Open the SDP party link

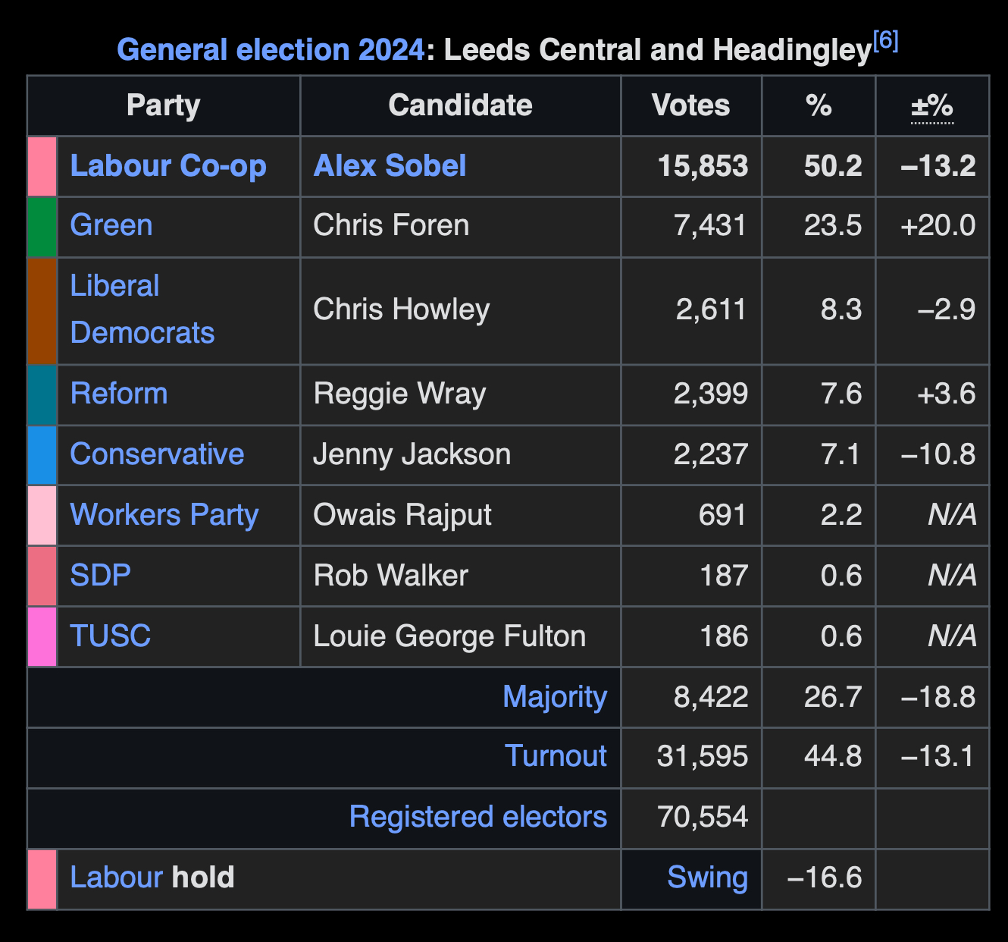[x=101, y=576]
